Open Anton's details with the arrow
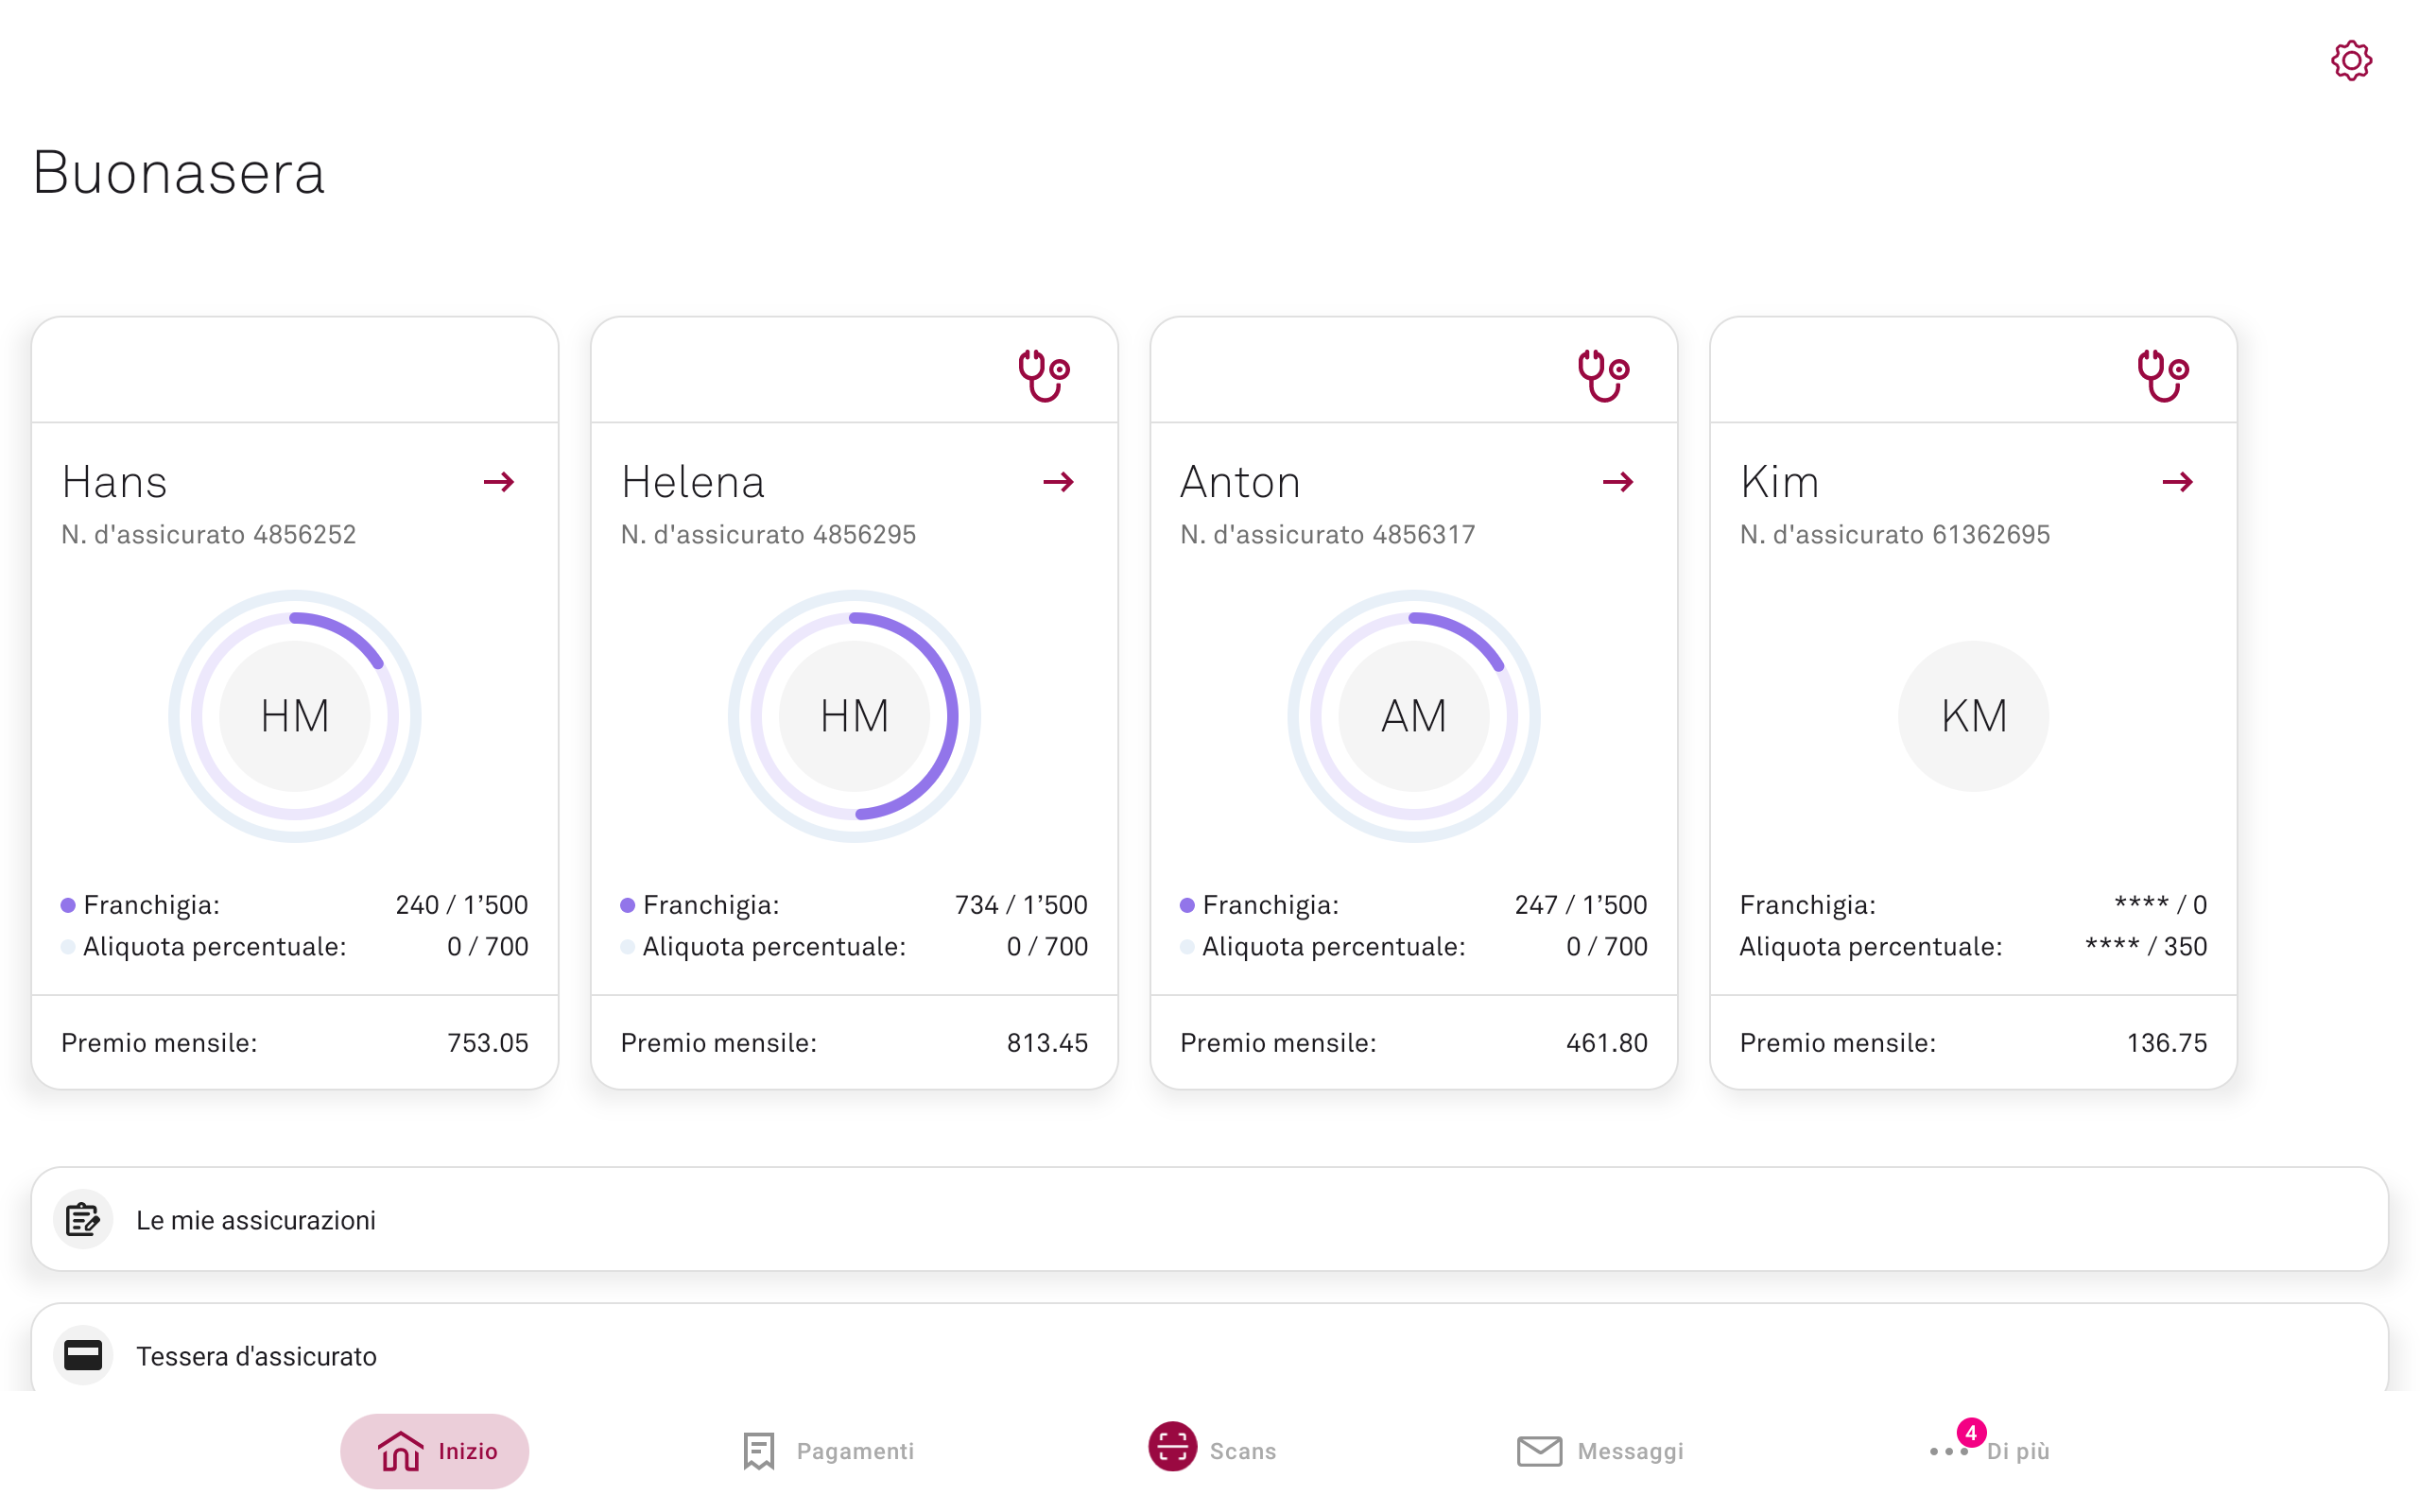The width and height of the screenshot is (2420, 1512). coord(1618,482)
